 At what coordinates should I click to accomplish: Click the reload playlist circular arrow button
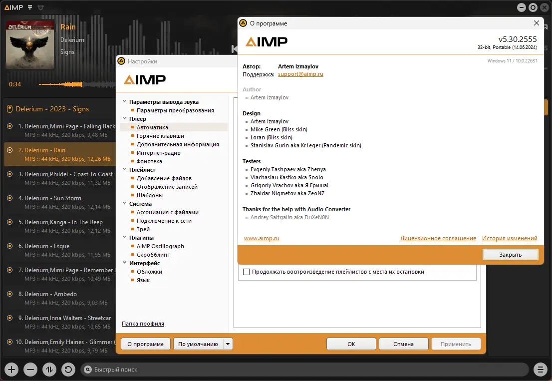pos(68,370)
